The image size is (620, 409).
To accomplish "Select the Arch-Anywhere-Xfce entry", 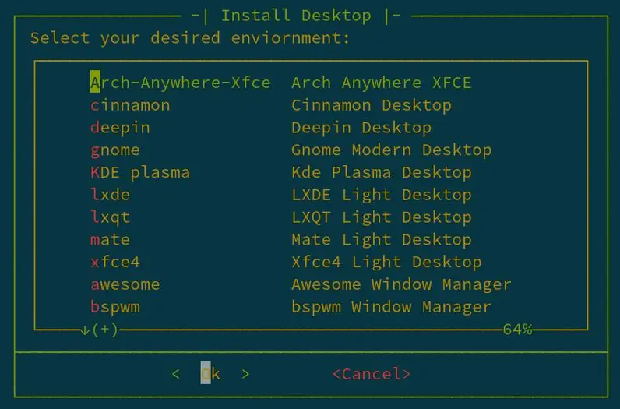I will 180,83.
